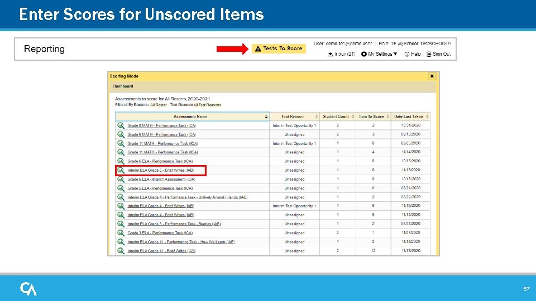This screenshot has height=301, width=536.
Task: Click date cell '11/07/2020'
Action: point(411,233)
